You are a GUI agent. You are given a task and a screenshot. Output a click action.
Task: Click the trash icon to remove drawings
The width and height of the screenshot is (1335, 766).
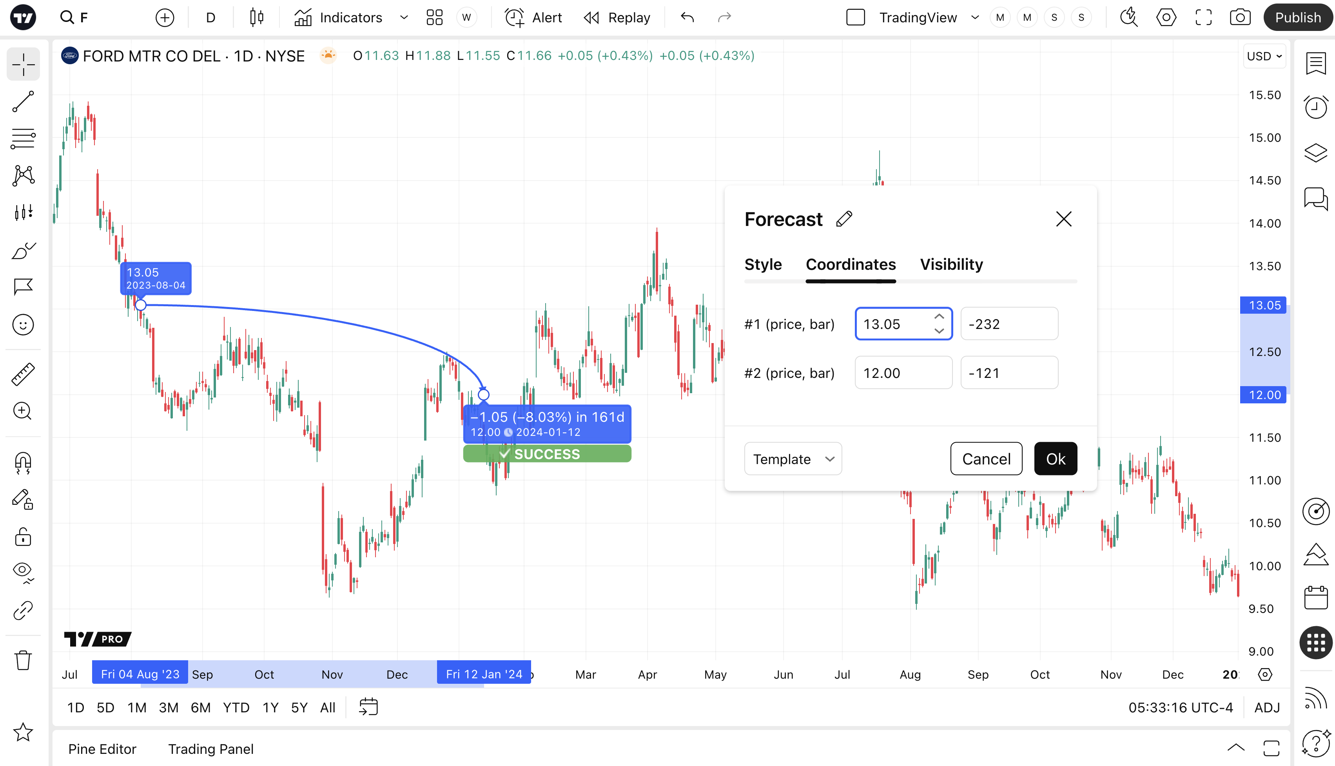coord(23,660)
